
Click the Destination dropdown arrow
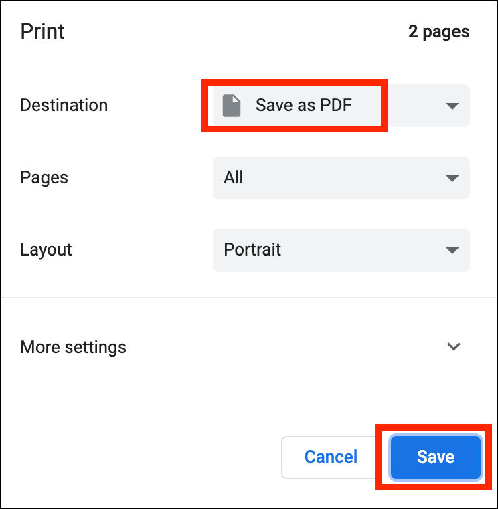tap(452, 106)
